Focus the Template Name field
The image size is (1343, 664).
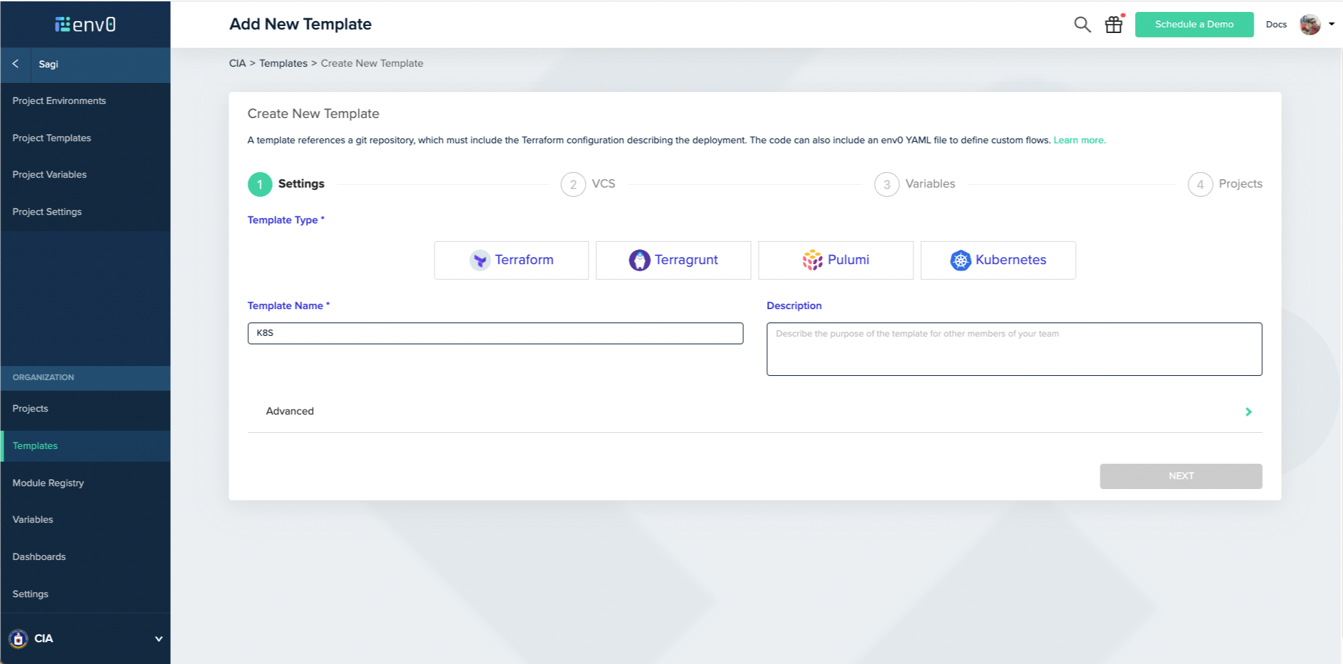pos(495,333)
